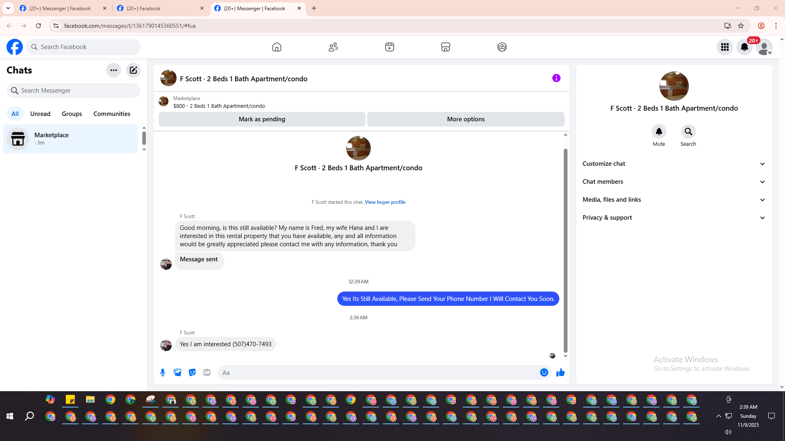This screenshot has width=785, height=441.
Task: Attach a photo using the image icon
Action: pyautogui.click(x=177, y=372)
